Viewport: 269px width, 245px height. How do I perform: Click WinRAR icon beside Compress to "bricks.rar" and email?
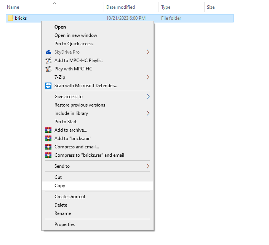[x=48, y=155]
